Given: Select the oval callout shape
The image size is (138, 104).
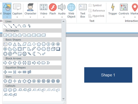Looking at the screenshot, I should tap(15, 90).
